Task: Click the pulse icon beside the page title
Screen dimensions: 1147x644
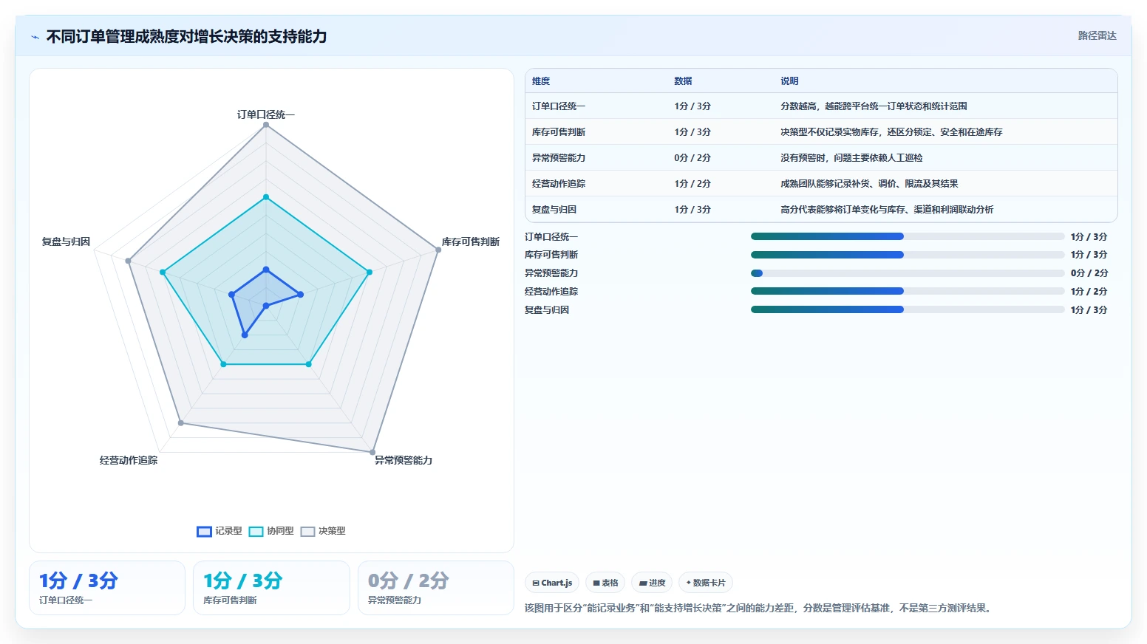Action: tap(35, 37)
